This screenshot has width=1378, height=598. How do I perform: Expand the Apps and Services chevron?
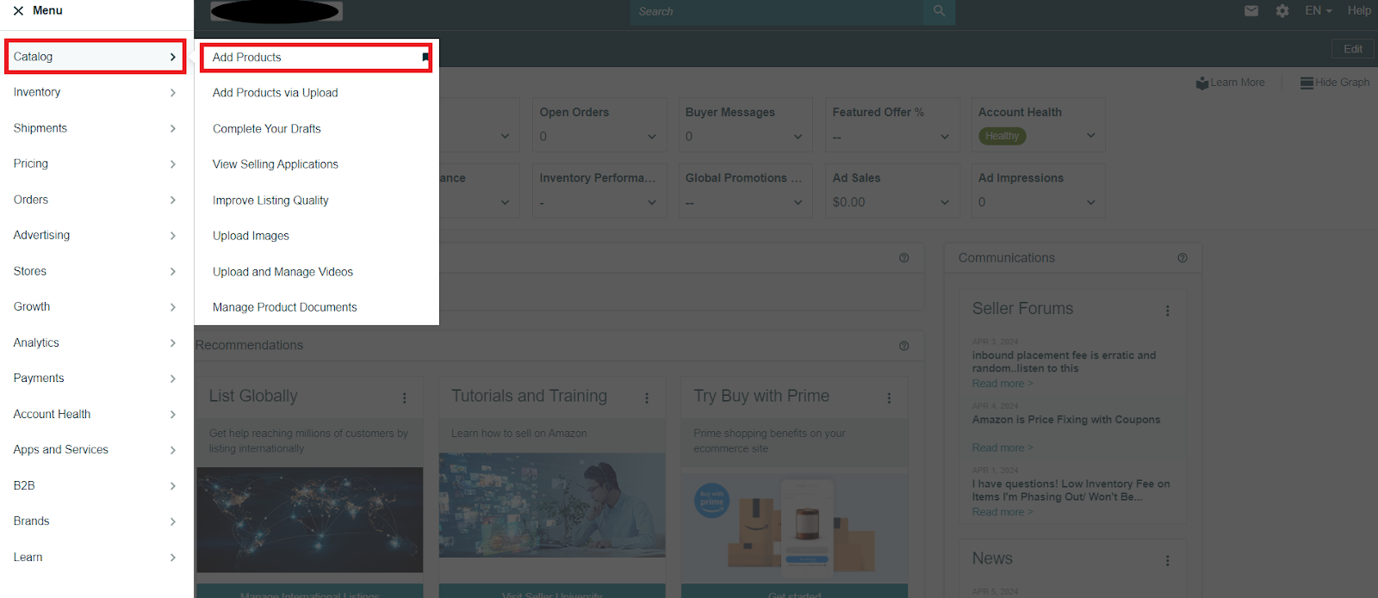tap(173, 450)
